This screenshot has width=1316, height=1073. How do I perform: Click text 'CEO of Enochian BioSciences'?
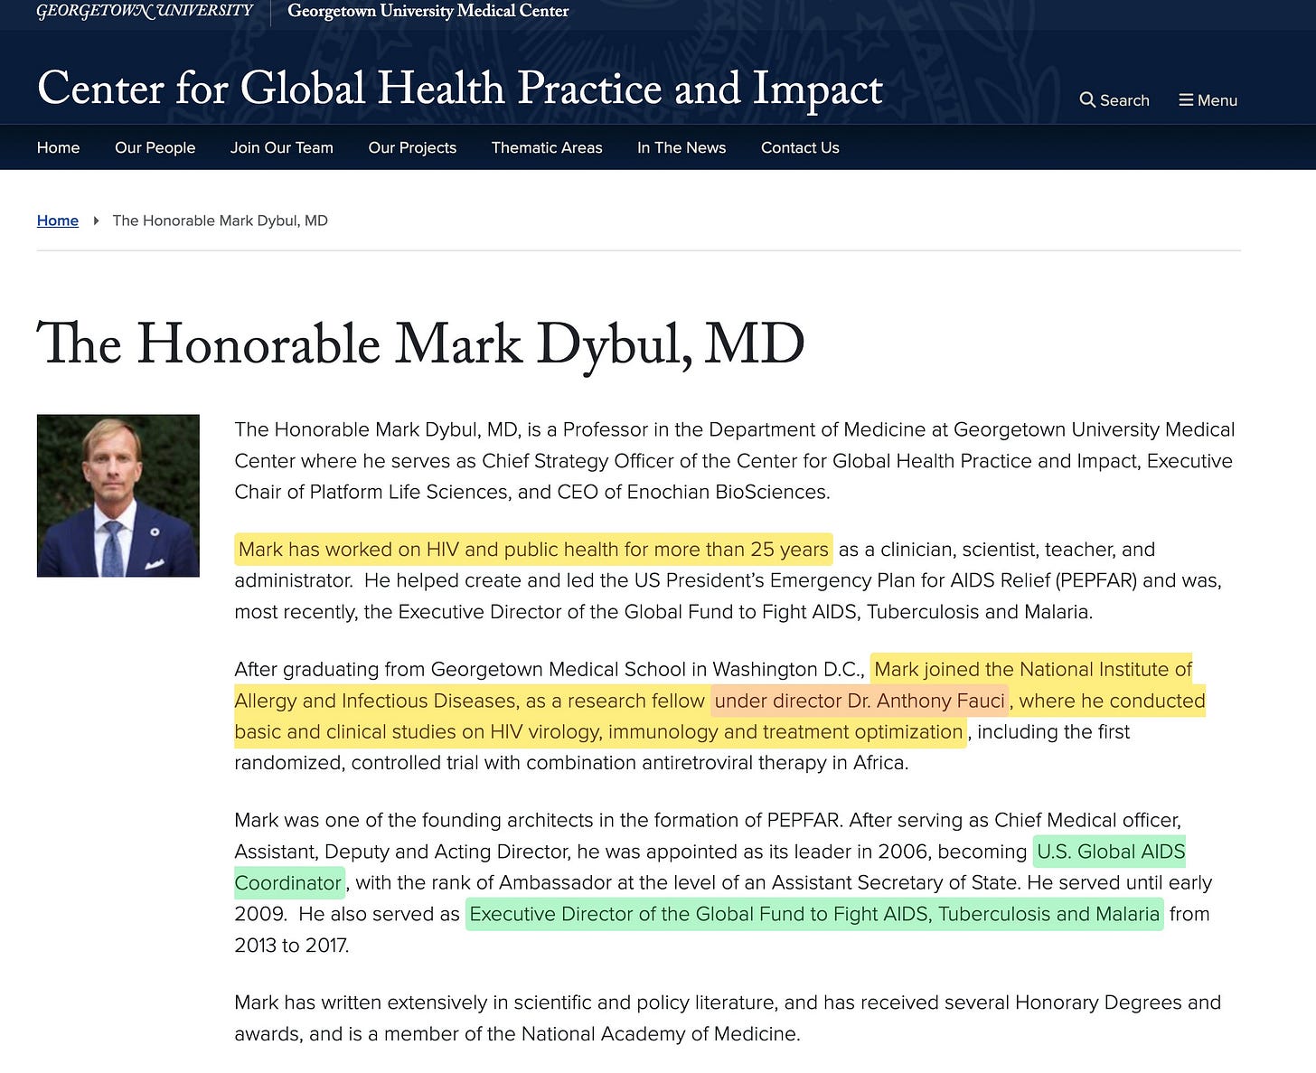[691, 492]
